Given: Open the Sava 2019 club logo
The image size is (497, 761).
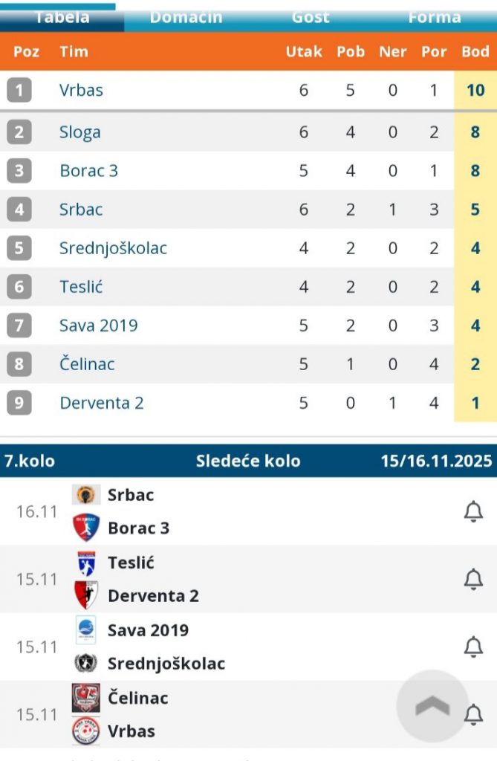Looking at the screenshot, I should (85, 630).
